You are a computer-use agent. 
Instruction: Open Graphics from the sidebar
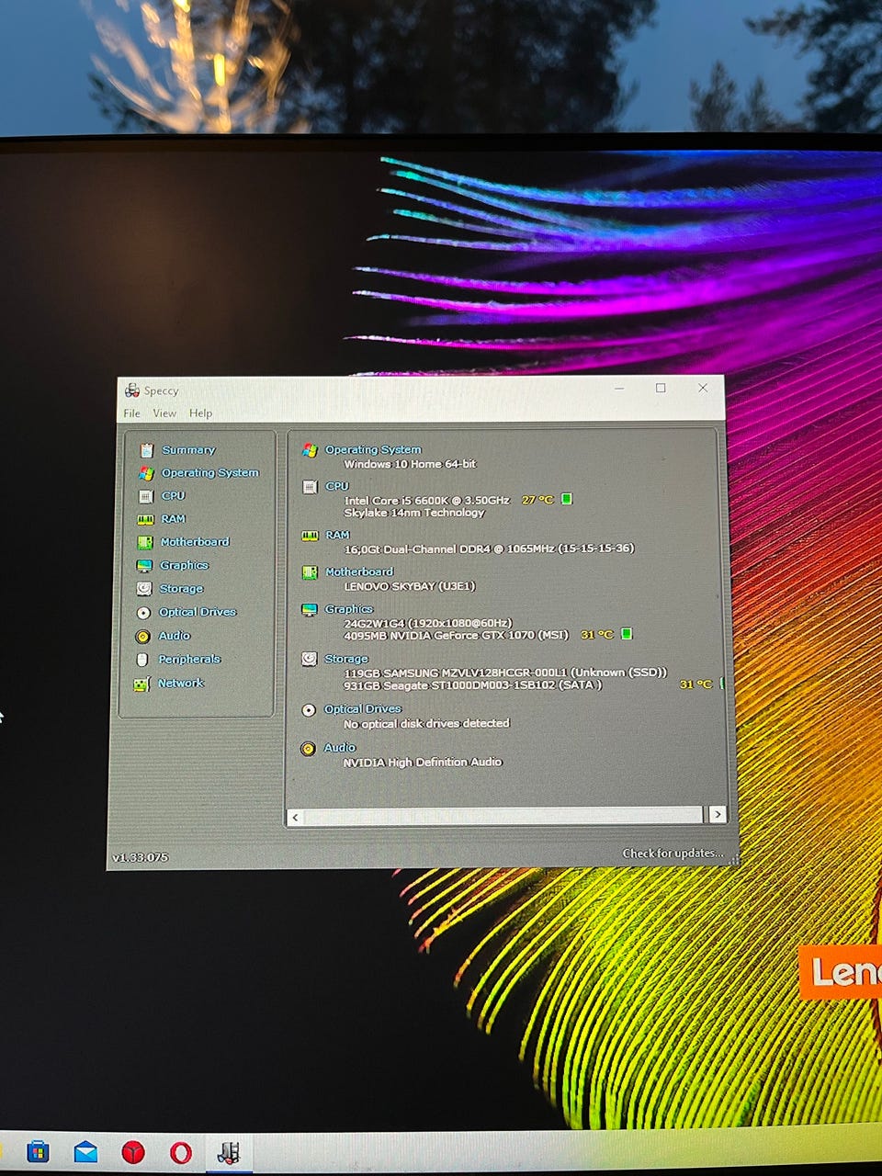pyautogui.click(x=185, y=565)
